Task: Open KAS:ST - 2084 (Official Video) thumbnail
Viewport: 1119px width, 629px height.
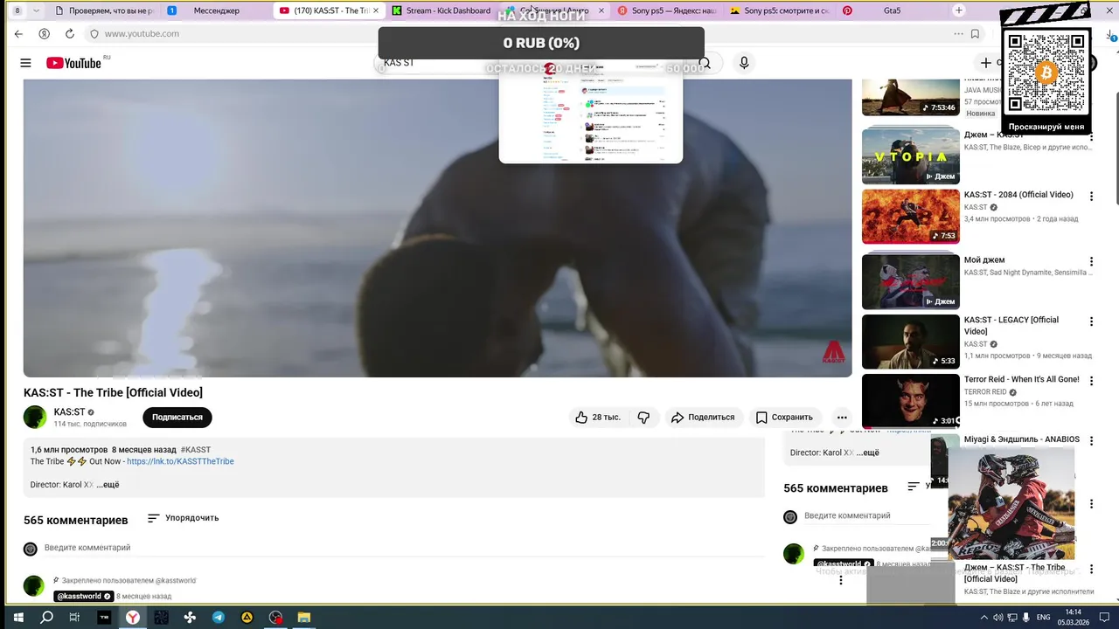Action: click(x=910, y=217)
